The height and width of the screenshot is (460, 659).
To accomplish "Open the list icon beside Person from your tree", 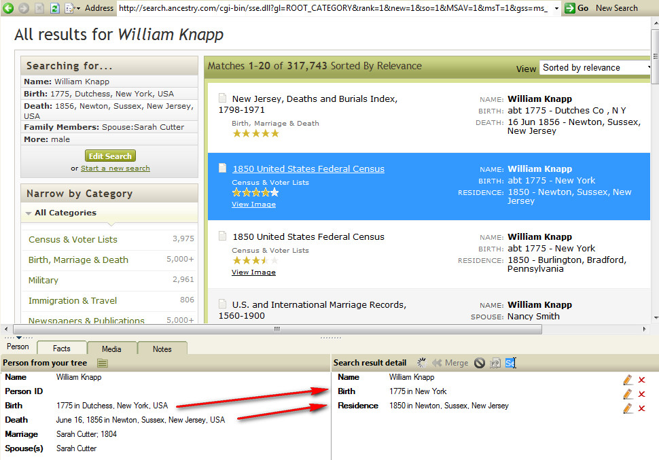I will coord(102,363).
